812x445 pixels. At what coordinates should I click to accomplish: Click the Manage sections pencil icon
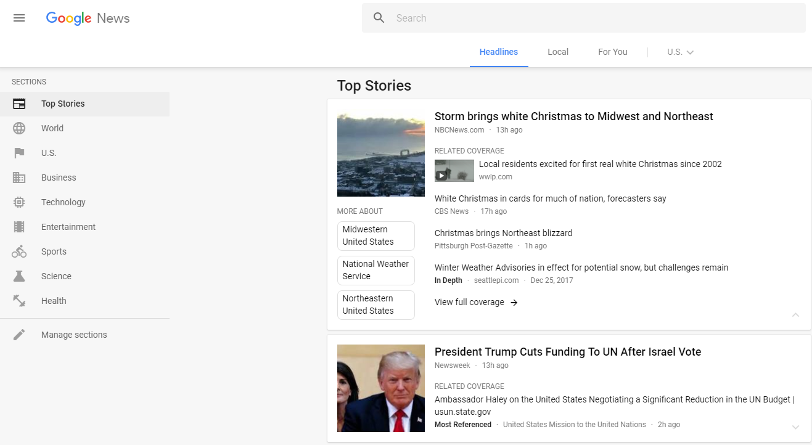[x=19, y=335]
